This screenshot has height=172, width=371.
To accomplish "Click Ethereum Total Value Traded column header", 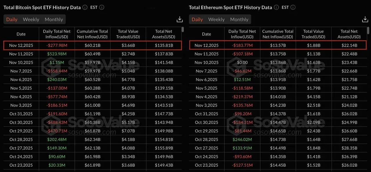I will click(x=314, y=34).
